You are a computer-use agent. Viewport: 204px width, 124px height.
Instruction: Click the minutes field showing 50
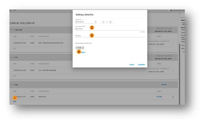(x=110, y=22)
